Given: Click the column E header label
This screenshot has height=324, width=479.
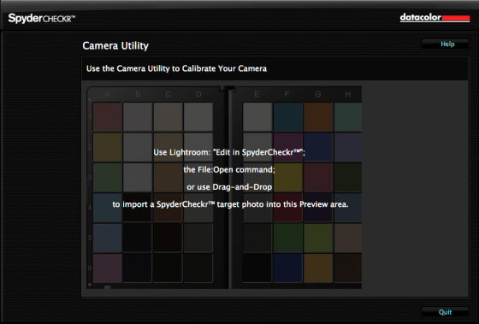Looking at the screenshot, I should click(x=257, y=94).
